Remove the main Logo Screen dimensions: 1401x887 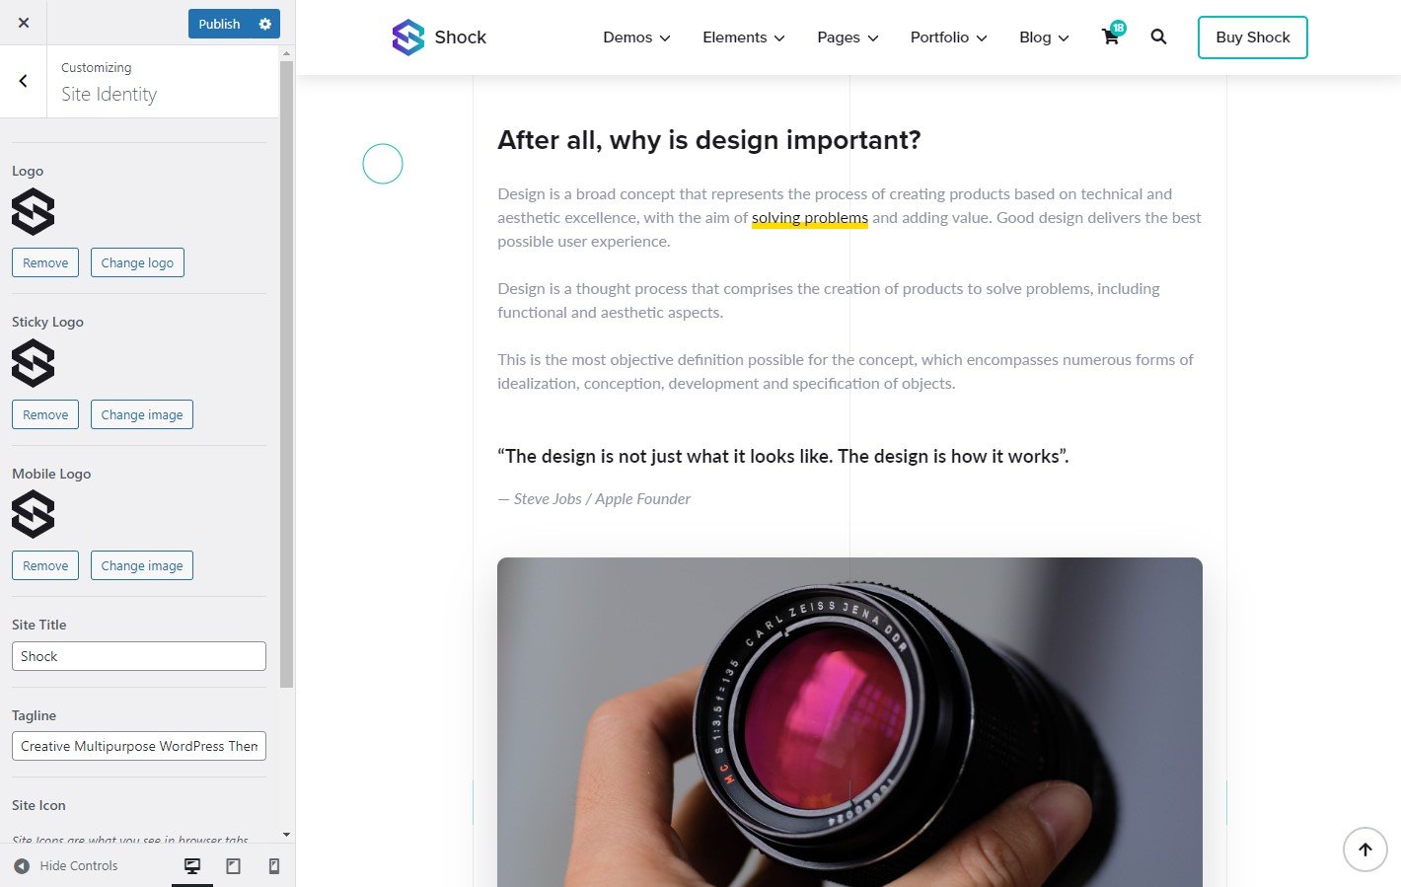45,262
